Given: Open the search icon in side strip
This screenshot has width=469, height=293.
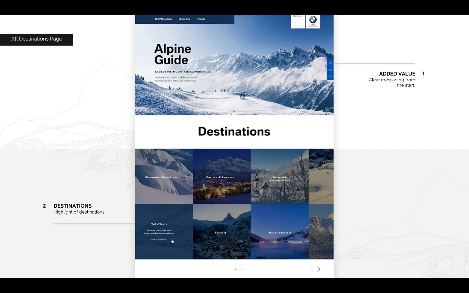Looking at the screenshot, I should click(x=330, y=63).
